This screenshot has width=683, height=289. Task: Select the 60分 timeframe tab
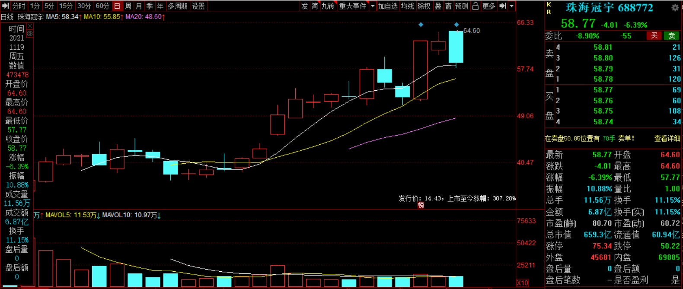(x=102, y=6)
